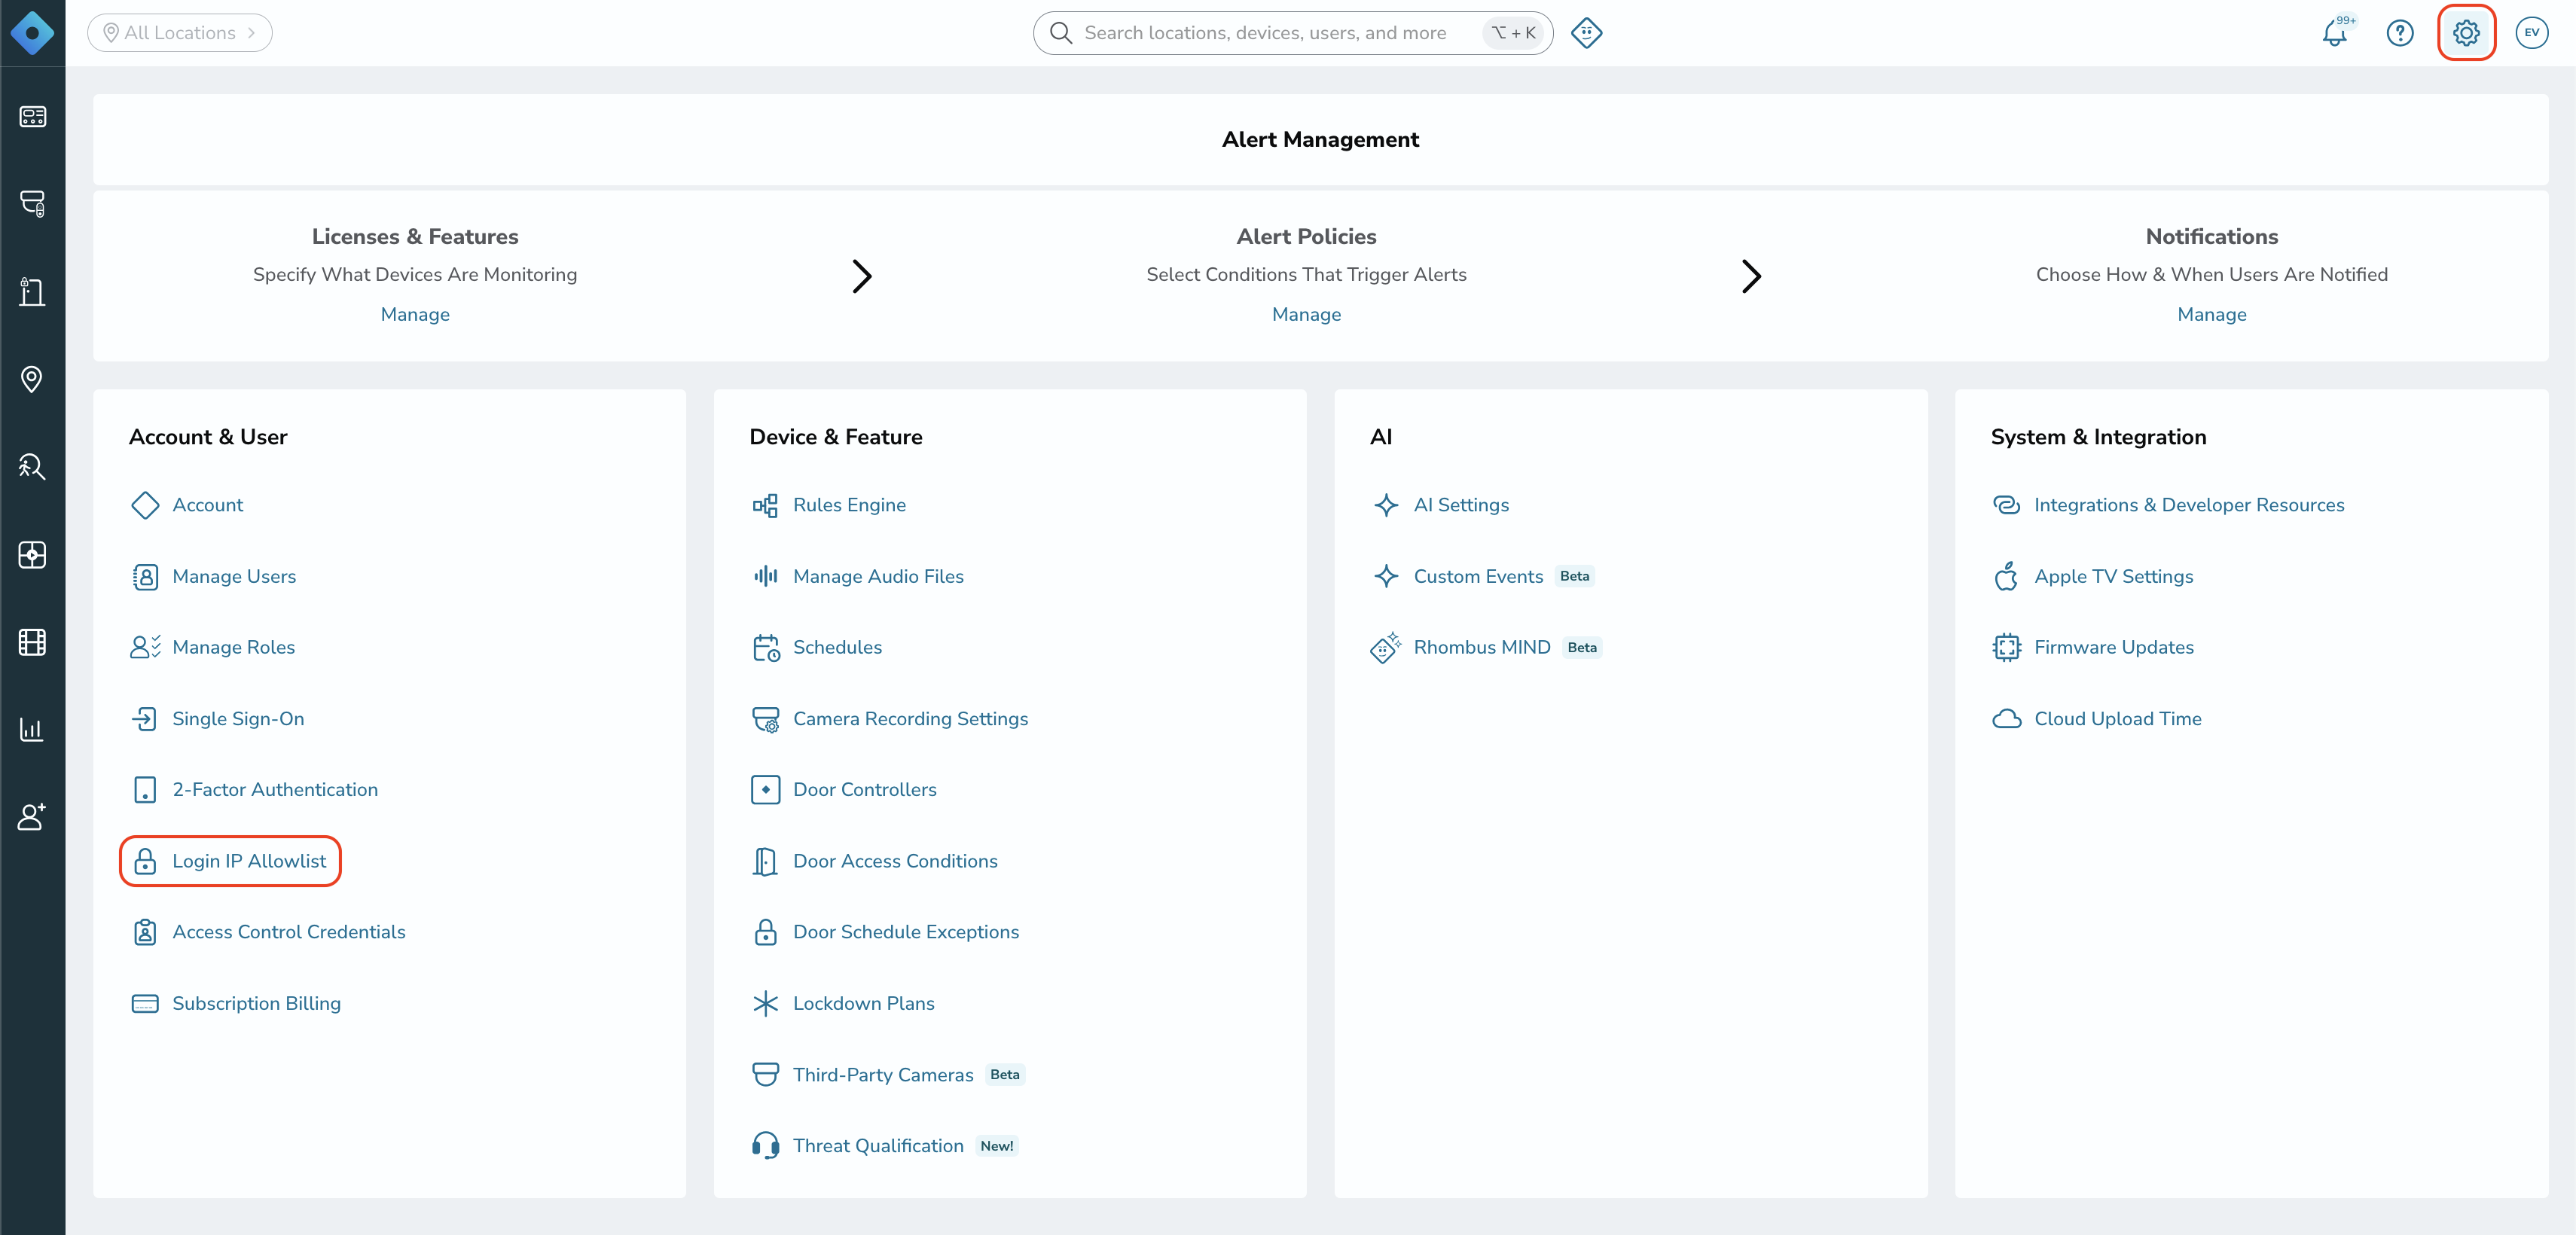Open Manage Roles settings
The width and height of the screenshot is (2576, 1235).
click(213, 647)
